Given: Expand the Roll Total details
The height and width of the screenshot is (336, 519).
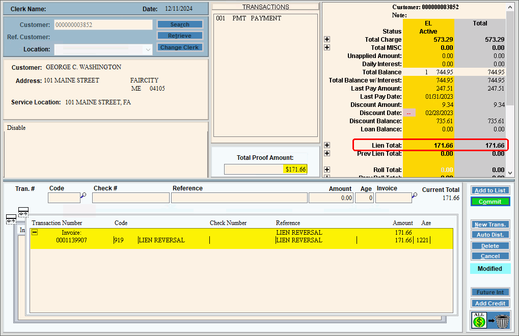Looking at the screenshot, I should click(327, 170).
